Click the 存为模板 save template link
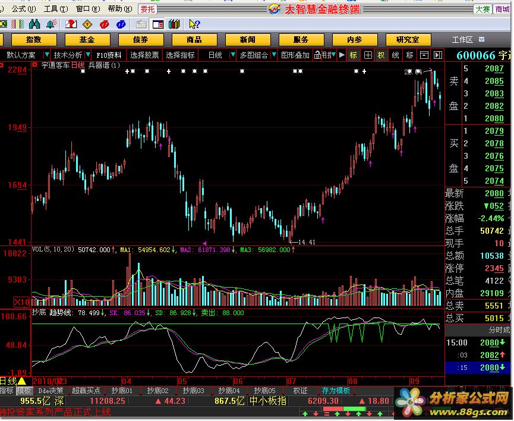 [x=336, y=391]
